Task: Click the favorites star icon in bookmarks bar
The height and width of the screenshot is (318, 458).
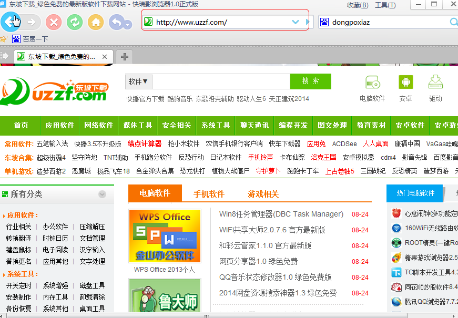Action: [4, 39]
